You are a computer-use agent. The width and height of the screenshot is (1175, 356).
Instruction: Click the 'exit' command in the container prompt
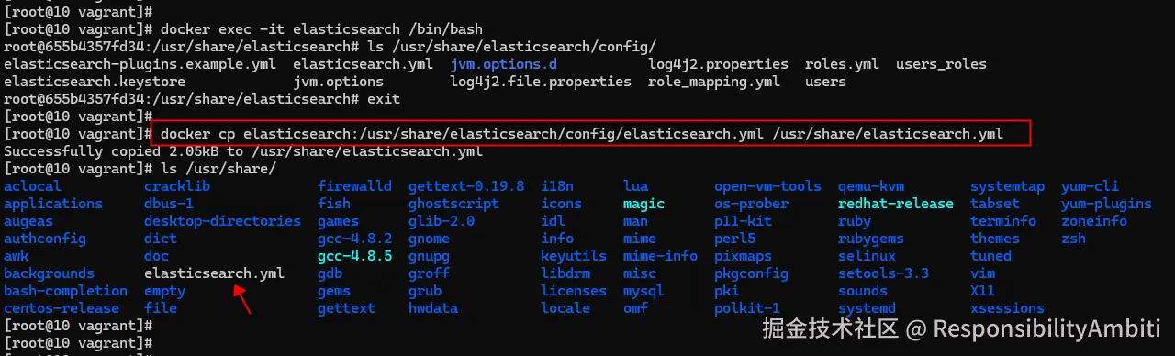[383, 99]
